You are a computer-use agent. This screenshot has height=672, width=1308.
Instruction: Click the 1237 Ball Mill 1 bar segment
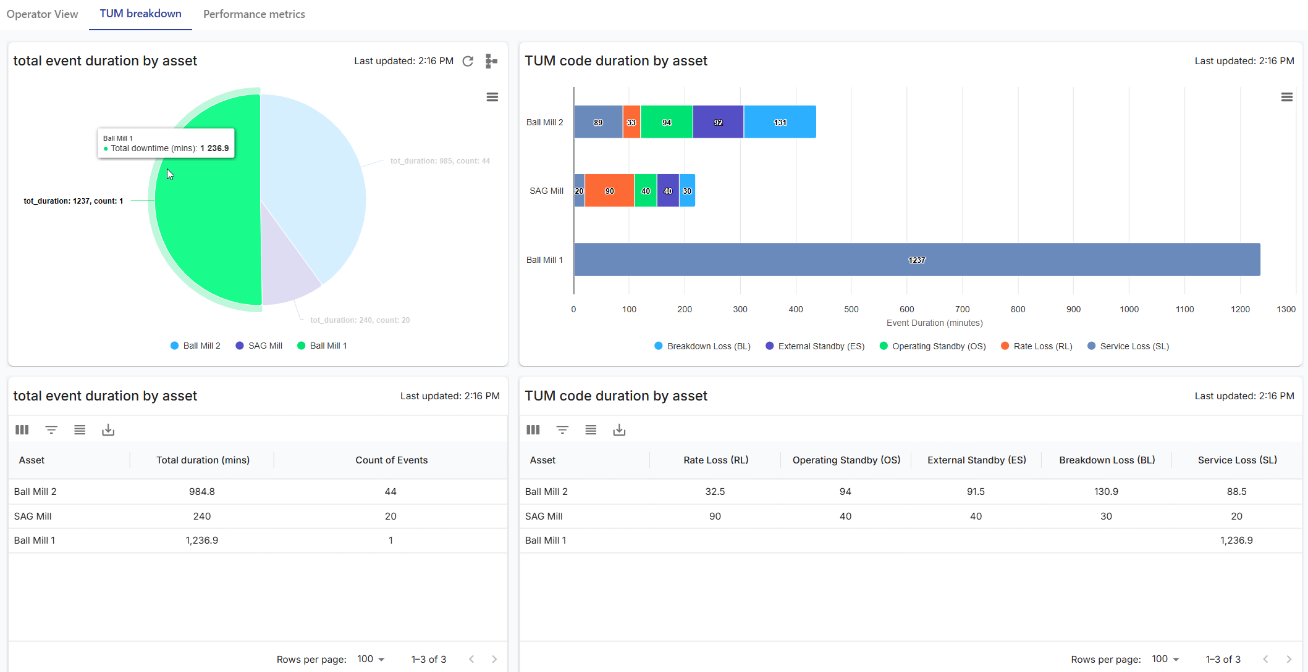tap(917, 260)
